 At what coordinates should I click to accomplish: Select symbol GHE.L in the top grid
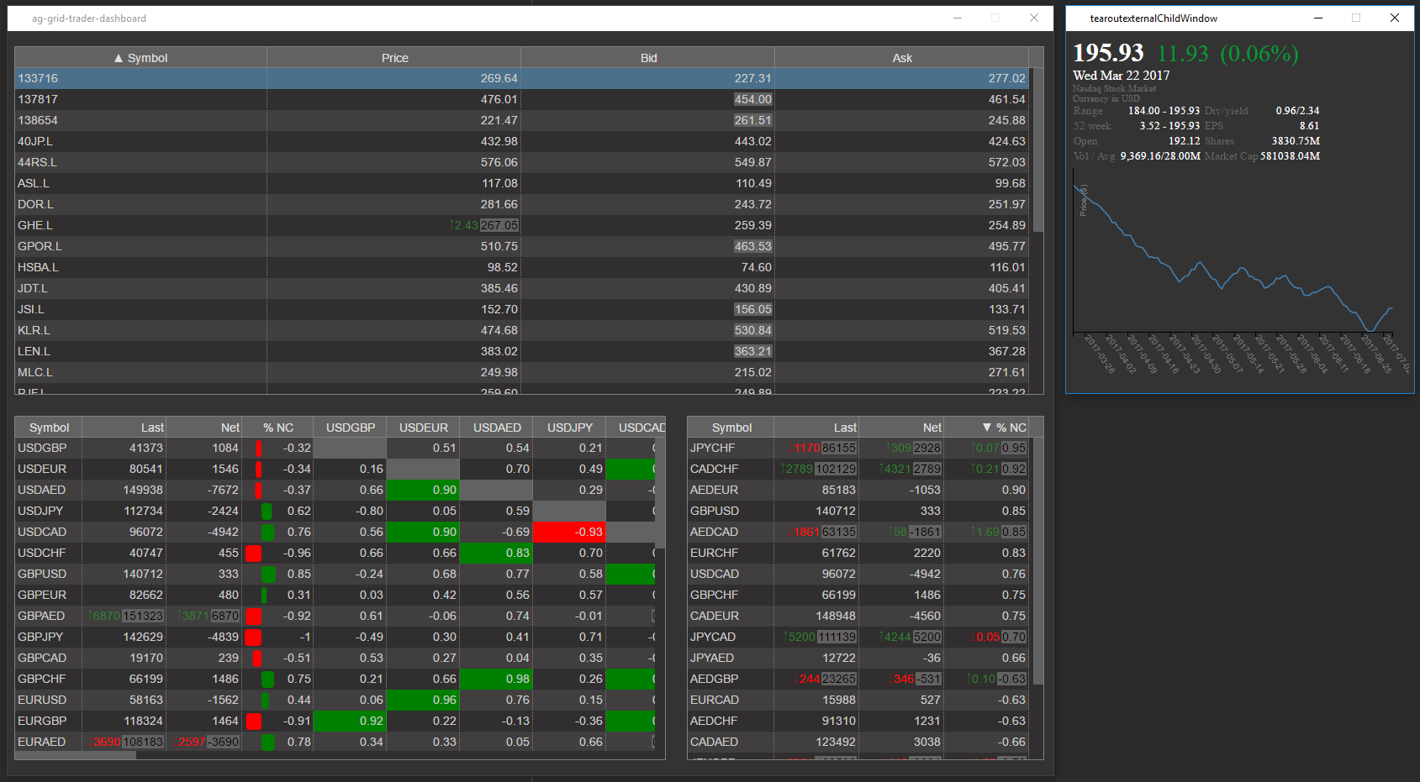tap(35, 225)
